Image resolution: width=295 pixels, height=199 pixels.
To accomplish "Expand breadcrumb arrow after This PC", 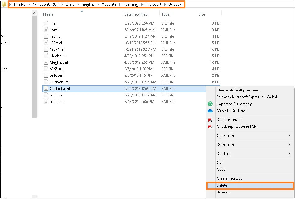I will pyautogui.click(x=30, y=4).
